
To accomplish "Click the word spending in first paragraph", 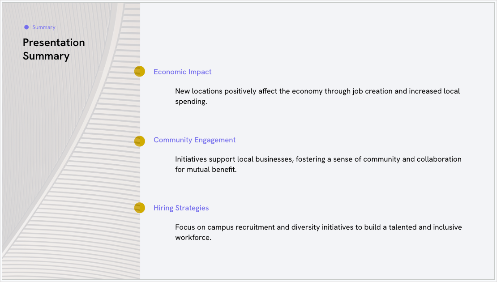I will [190, 102].
